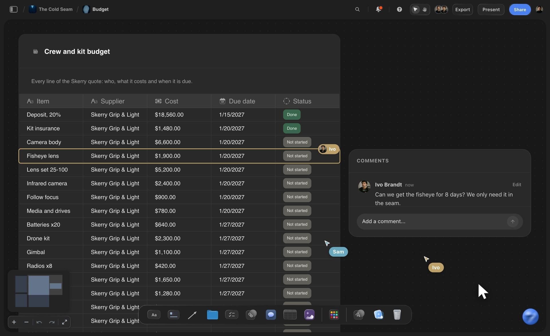Image resolution: width=550 pixels, height=336 pixels.
Task: Open the help question mark icon
Action: pos(399,9)
